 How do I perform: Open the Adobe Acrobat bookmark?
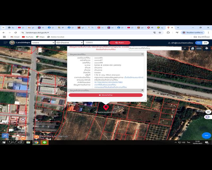pyautogui.click(x=56, y=37)
